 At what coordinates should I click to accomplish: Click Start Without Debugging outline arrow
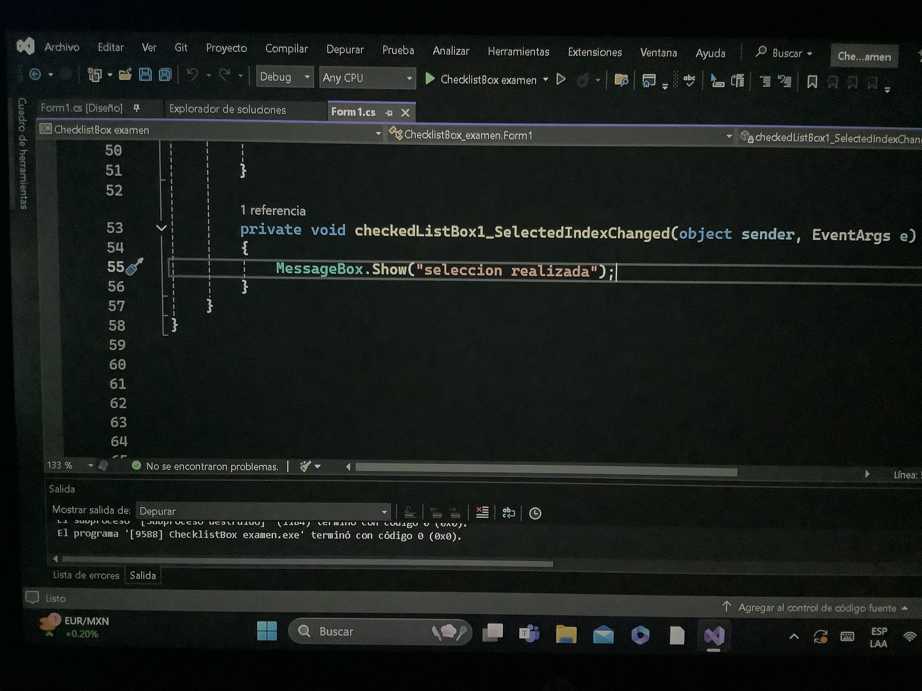561,80
